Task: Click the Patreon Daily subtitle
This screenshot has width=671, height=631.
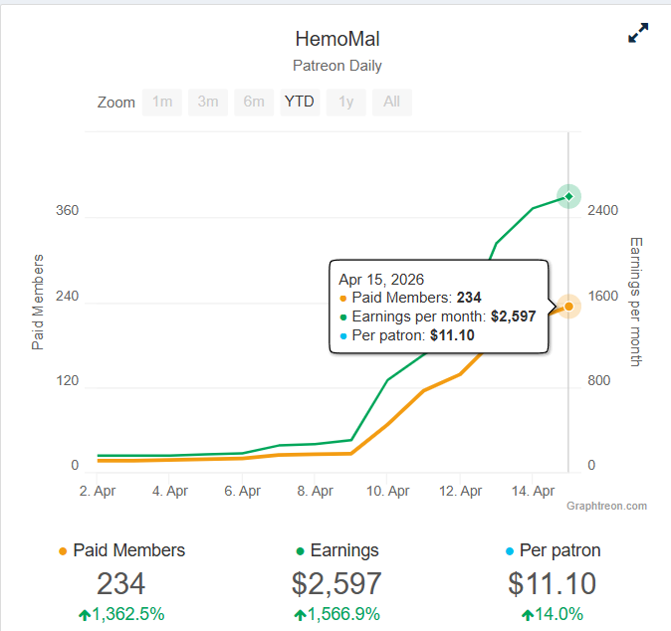Action: 337,66
